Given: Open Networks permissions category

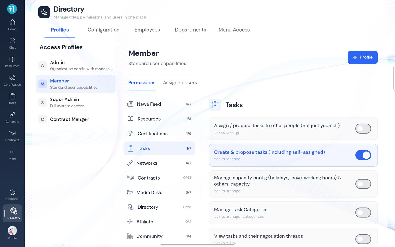Looking at the screenshot, I should click(159, 163).
